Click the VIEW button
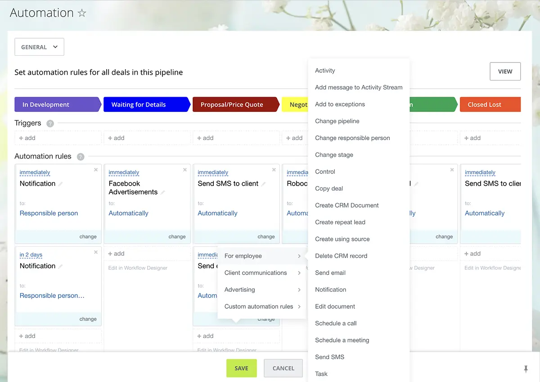The height and width of the screenshot is (382, 540). tap(505, 71)
